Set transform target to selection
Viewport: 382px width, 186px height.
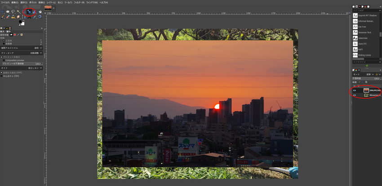click(15, 35)
